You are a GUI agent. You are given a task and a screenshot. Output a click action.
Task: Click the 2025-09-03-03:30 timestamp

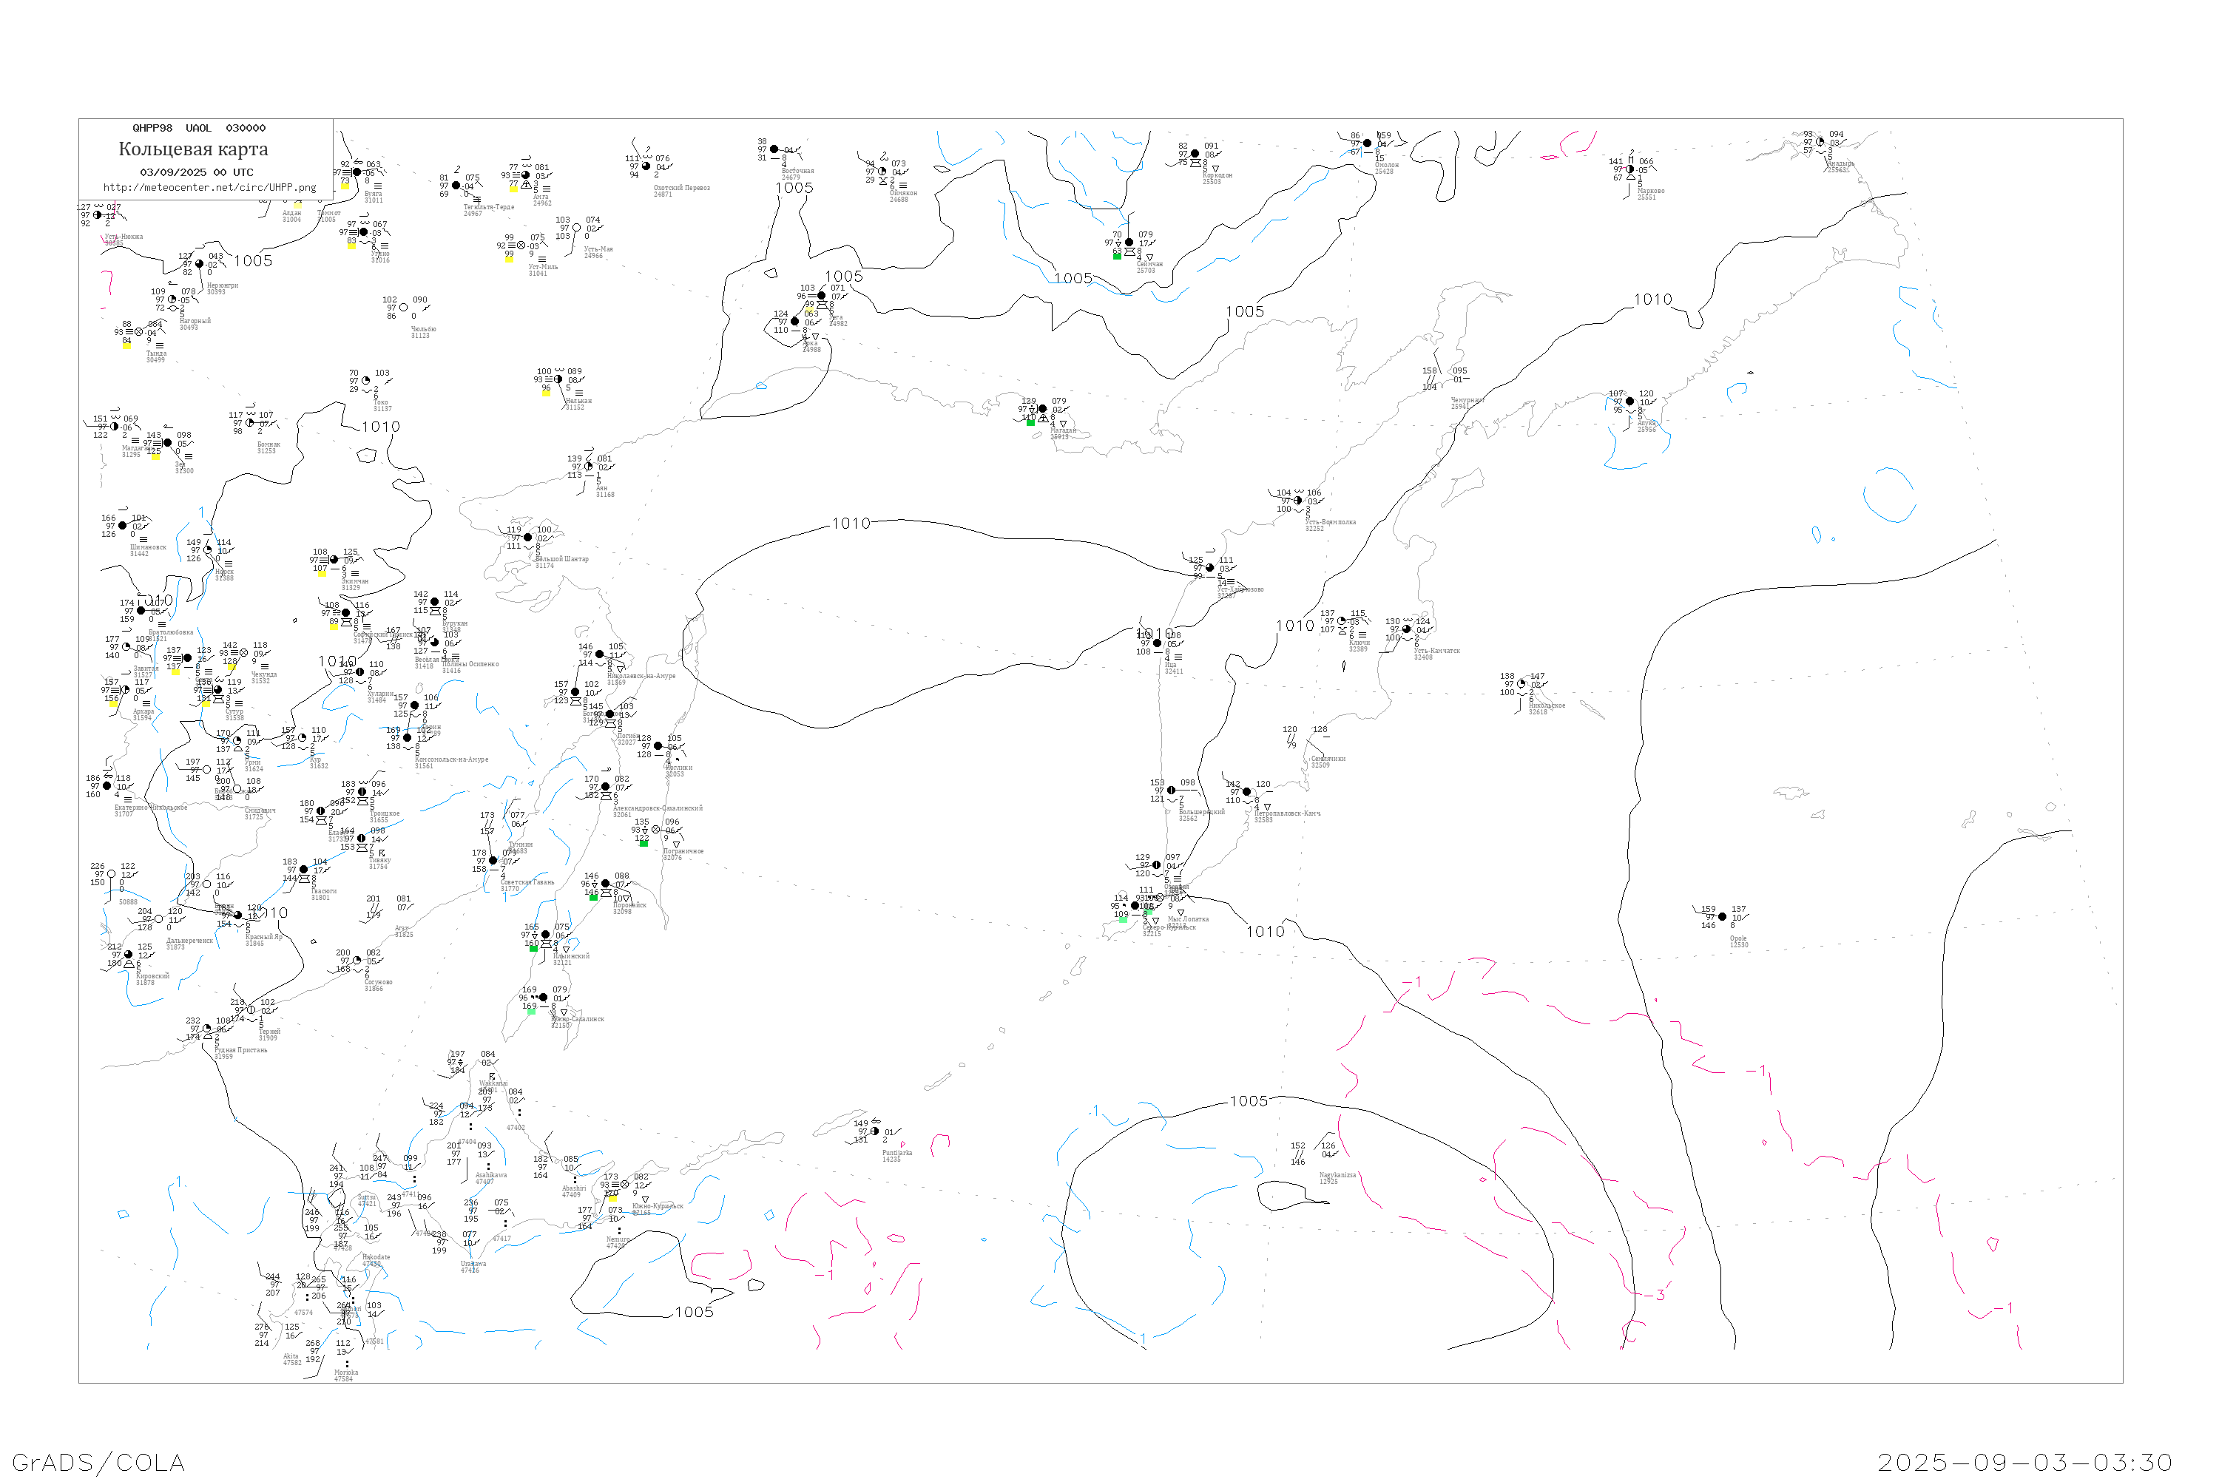point(2024,1462)
